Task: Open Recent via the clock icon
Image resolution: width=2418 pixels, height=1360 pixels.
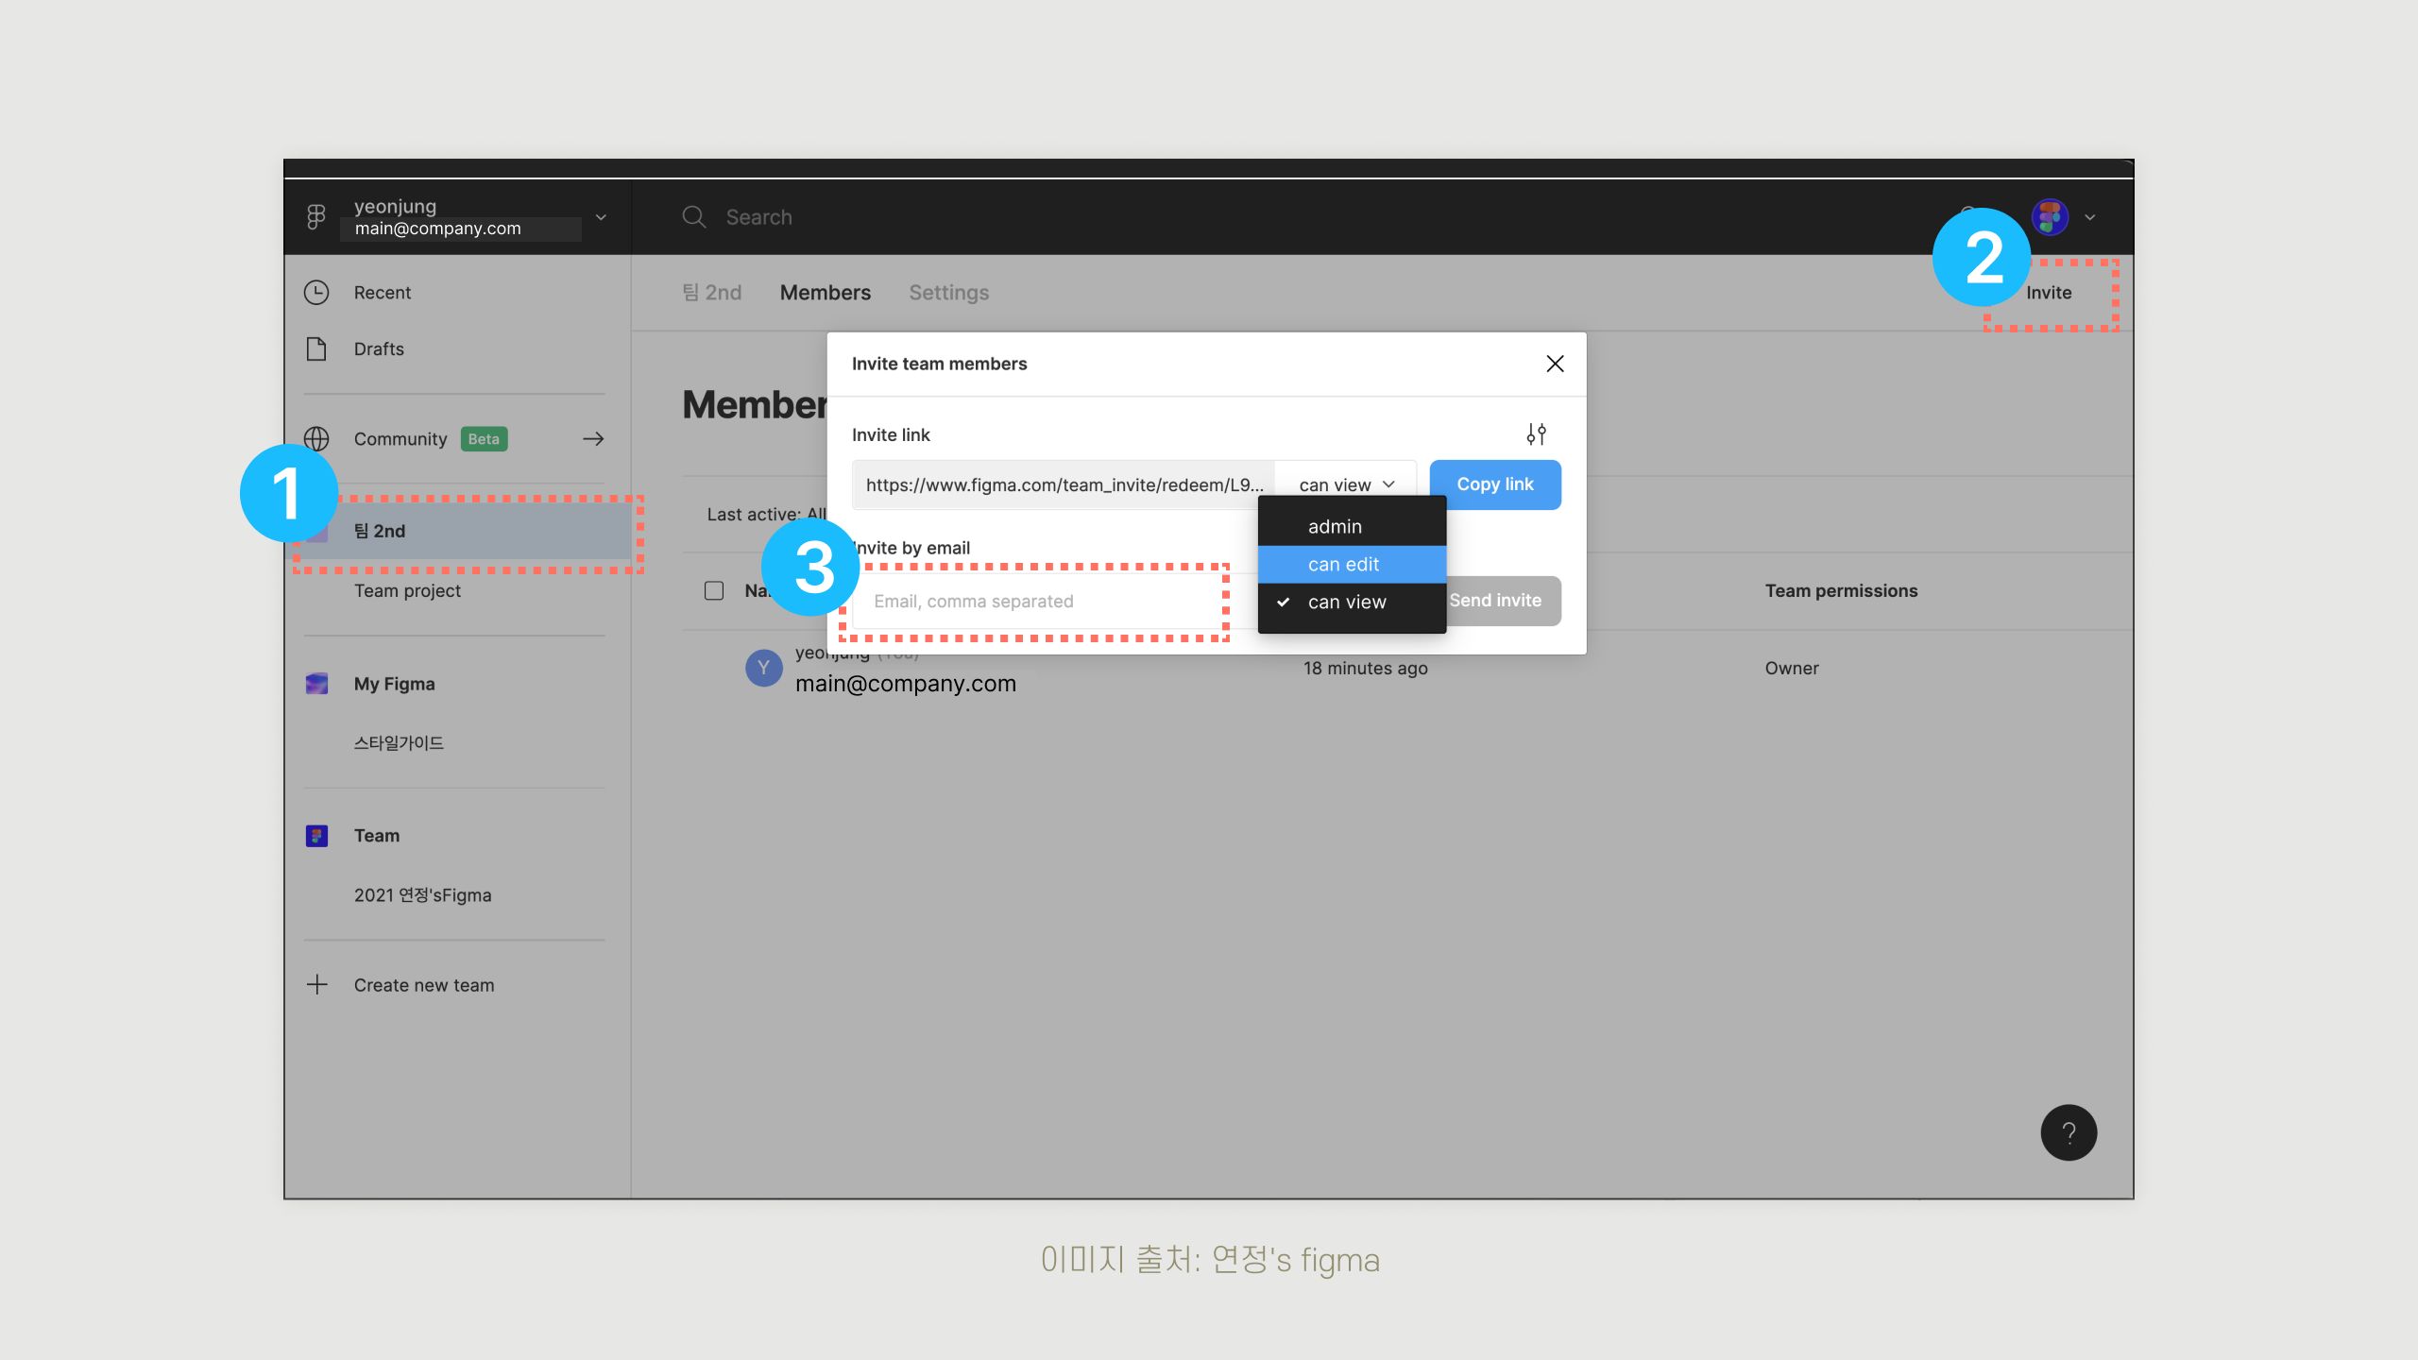Action: (x=316, y=293)
